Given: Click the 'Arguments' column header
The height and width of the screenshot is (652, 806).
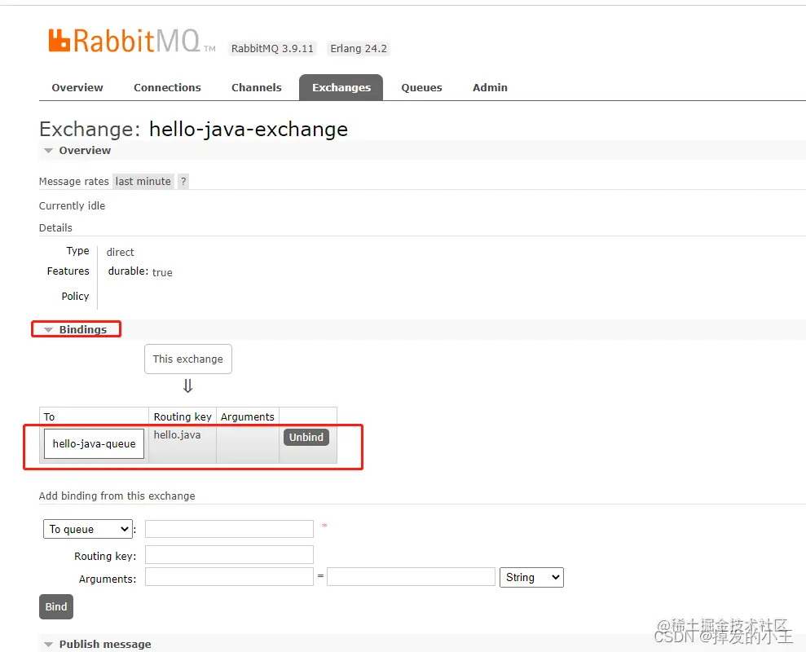Looking at the screenshot, I should point(247,416).
